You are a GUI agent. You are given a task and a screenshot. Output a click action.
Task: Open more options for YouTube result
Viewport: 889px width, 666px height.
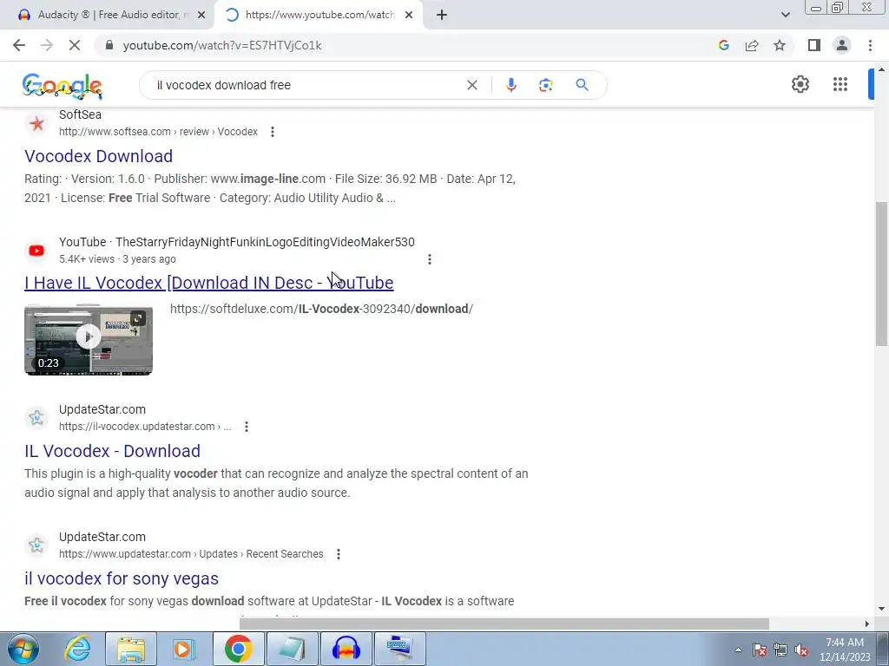pos(429,259)
